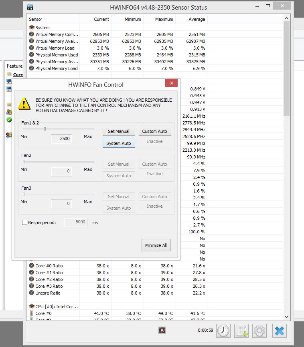
Task: Click the green checkmark icon in background window
Action: pos(9,120)
